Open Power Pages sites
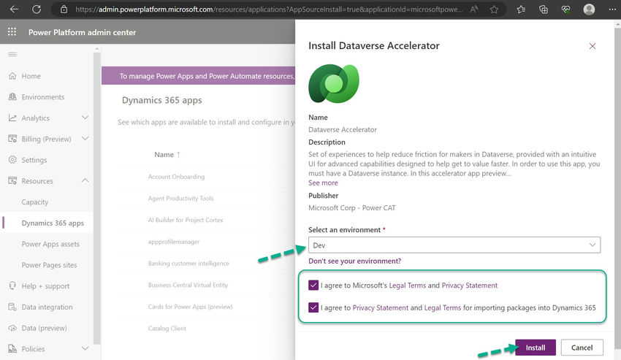 coord(49,265)
